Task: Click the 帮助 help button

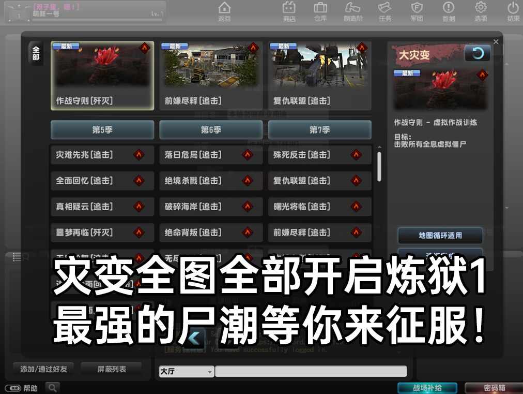Action: coord(21,388)
